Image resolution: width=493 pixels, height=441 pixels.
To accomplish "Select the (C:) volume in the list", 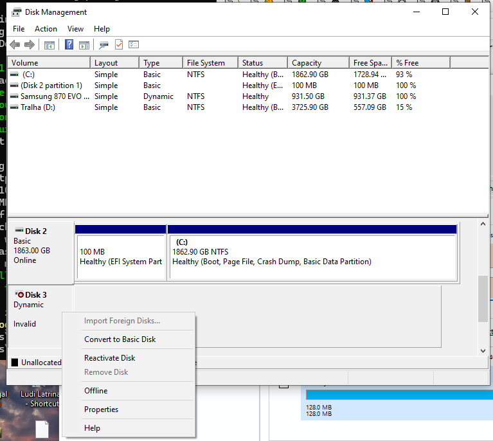I will click(x=28, y=75).
